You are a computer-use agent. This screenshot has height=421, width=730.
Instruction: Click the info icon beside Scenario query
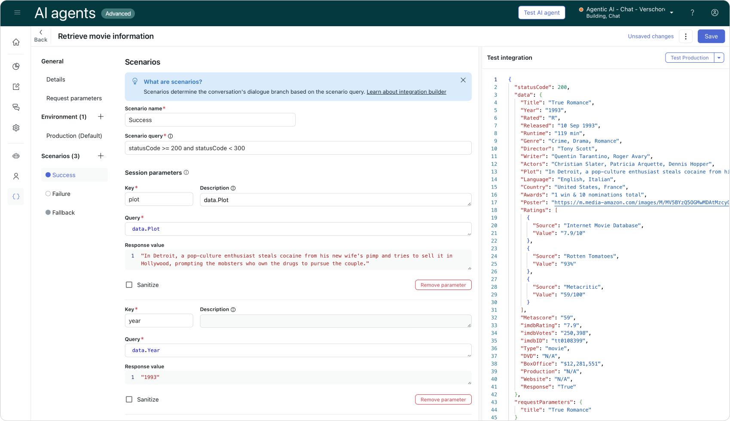(x=170, y=136)
